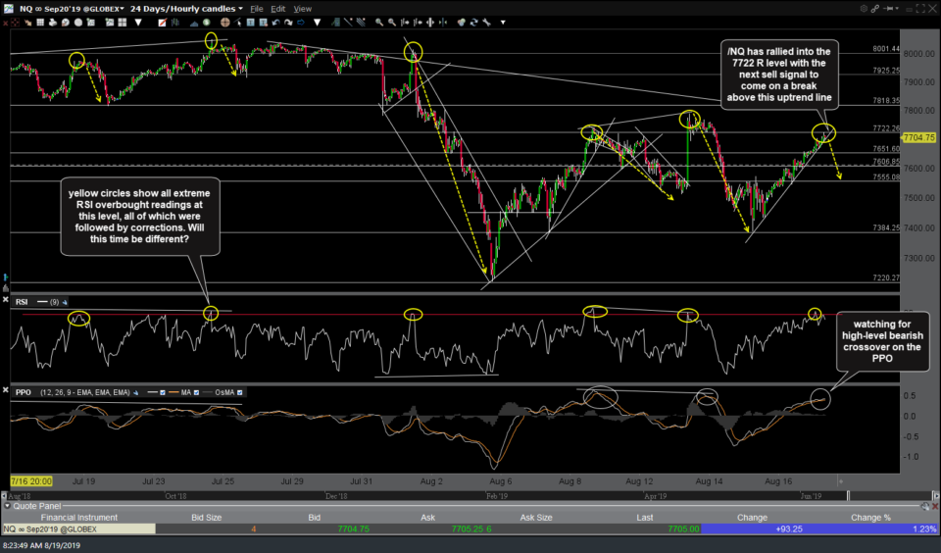Click the wrench settings icon in the toolbar

point(486,23)
